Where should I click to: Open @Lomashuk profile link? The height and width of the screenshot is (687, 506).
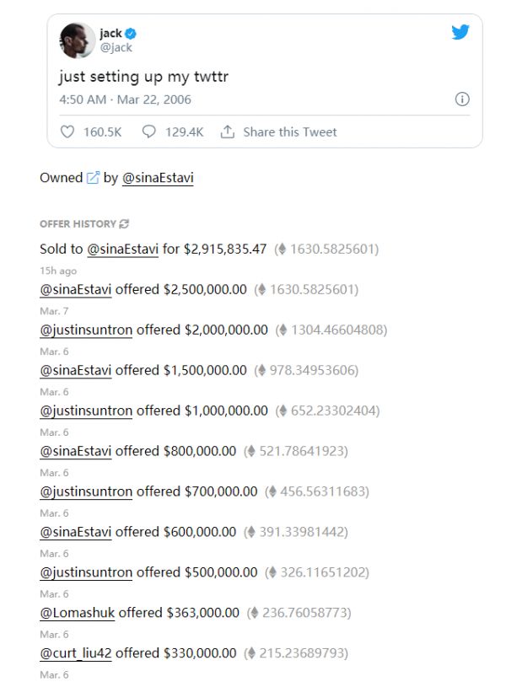pyautogui.click(x=77, y=613)
